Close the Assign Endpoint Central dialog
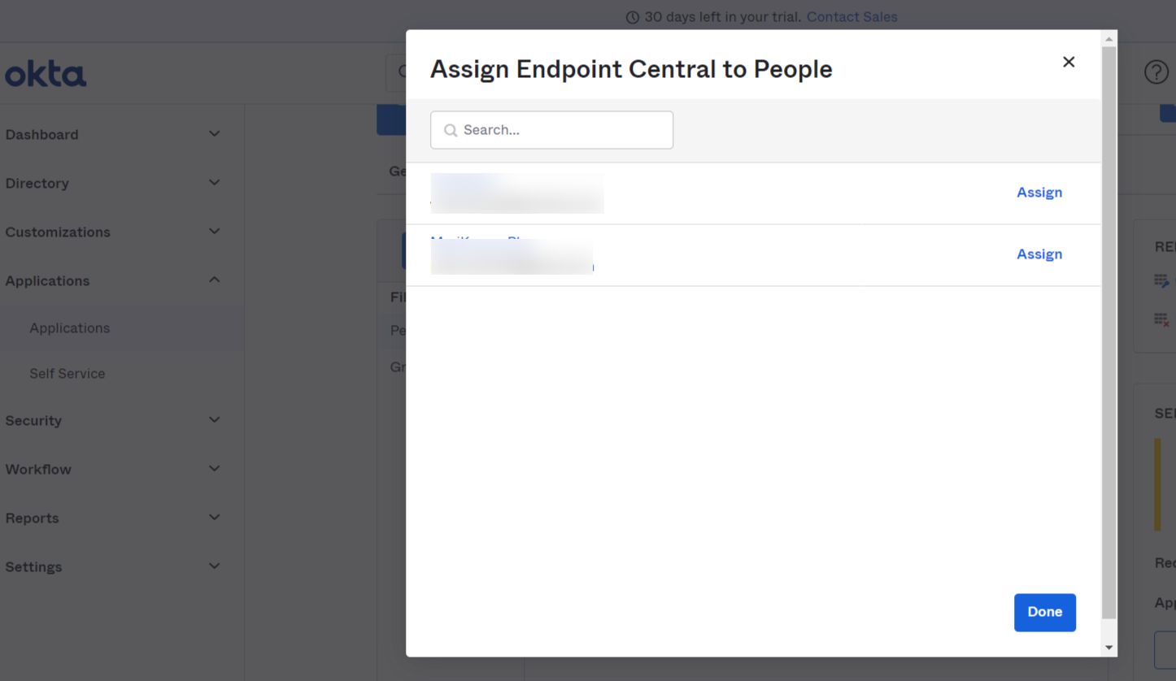Image resolution: width=1176 pixels, height=681 pixels. point(1069,63)
